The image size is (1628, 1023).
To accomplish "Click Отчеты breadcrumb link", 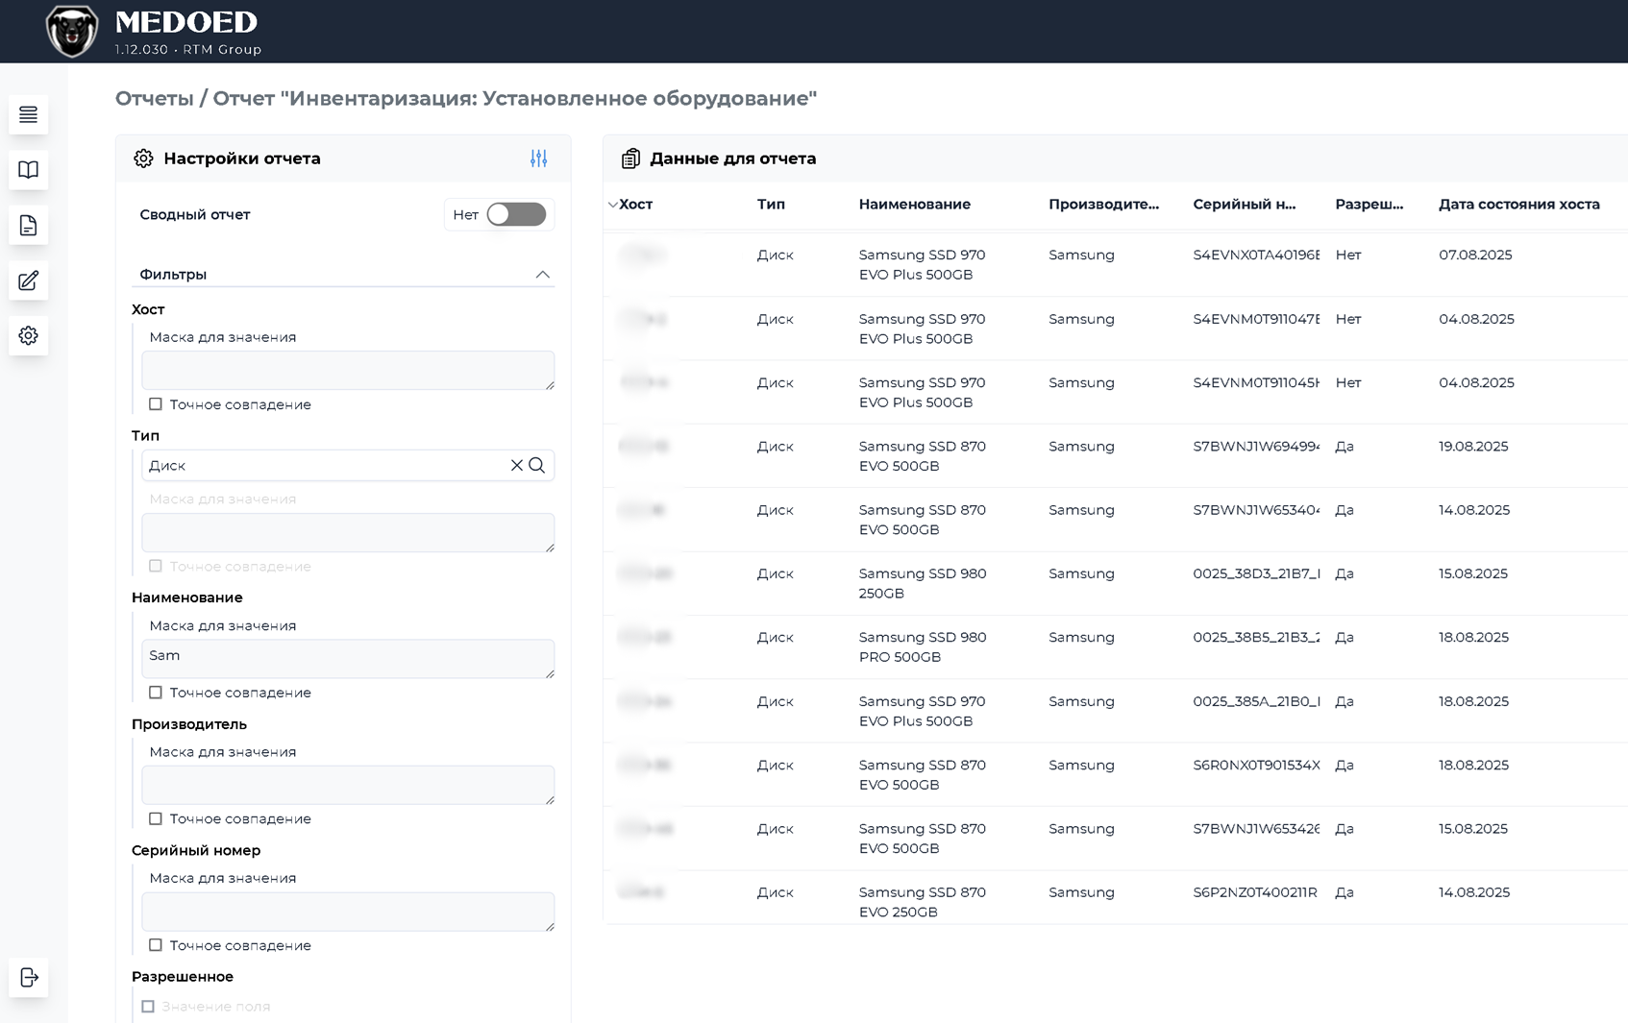I will 154,98.
